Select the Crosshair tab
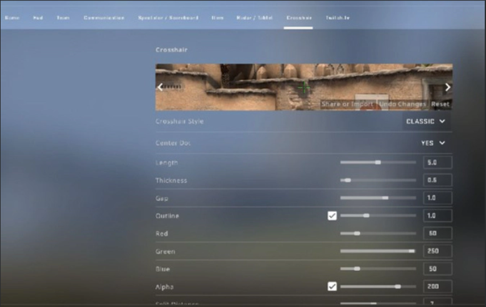486x307 pixels. 299,17
